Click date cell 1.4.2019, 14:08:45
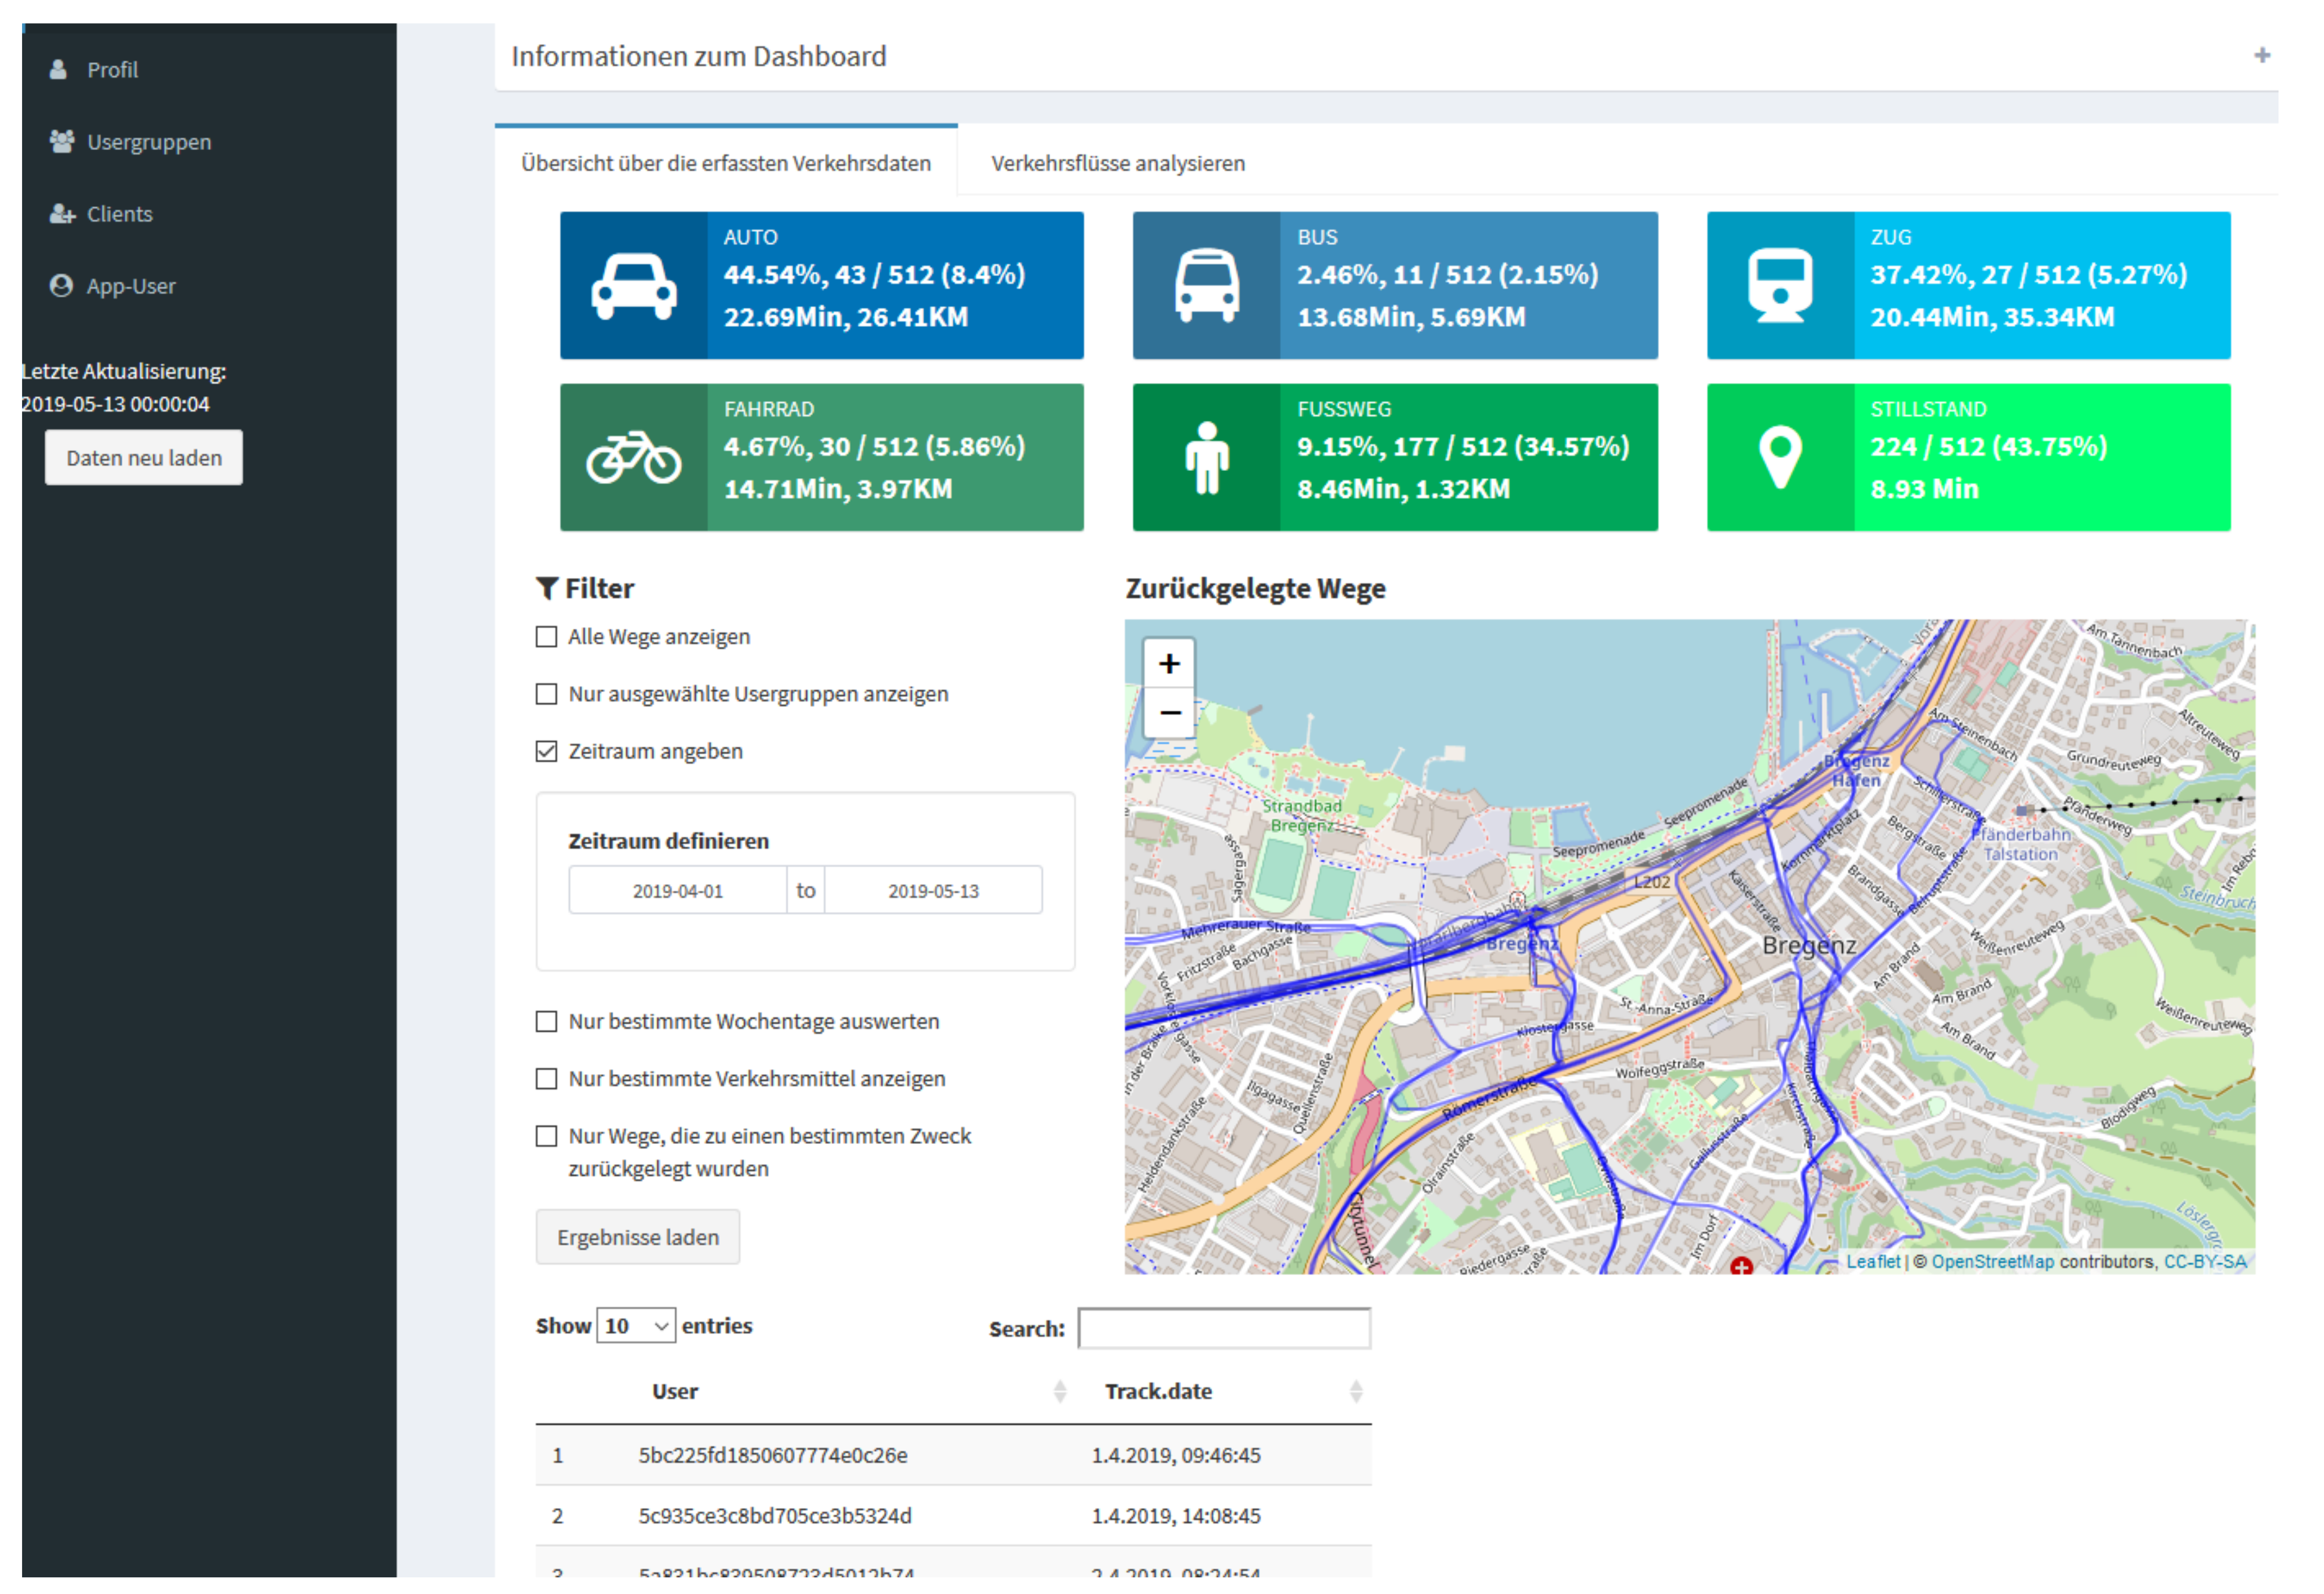2324x1594 pixels. (1175, 1517)
